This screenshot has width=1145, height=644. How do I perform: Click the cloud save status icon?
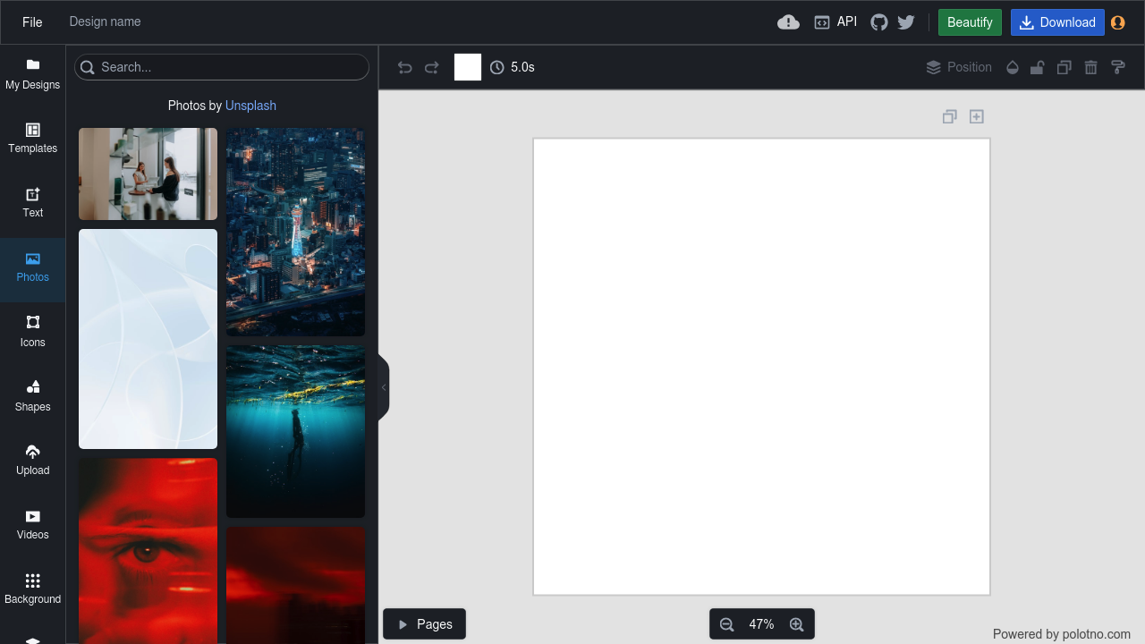[x=788, y=22]
